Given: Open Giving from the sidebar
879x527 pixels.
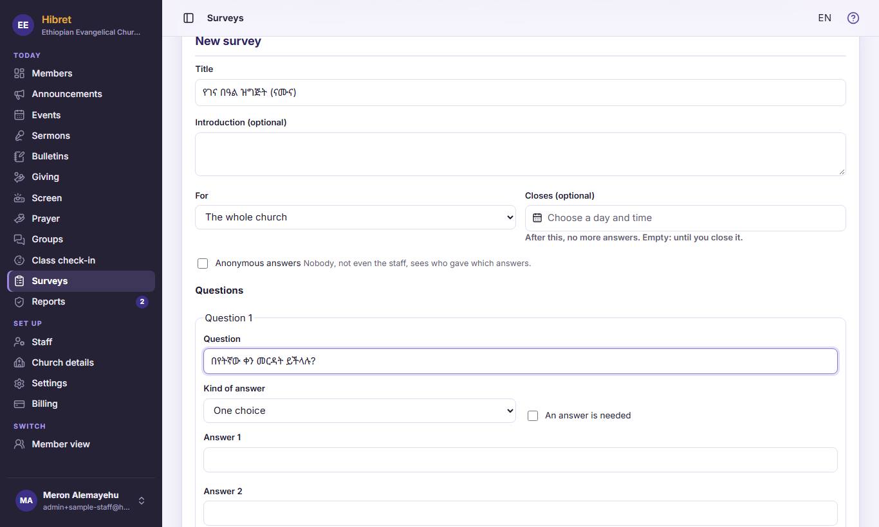Looking at the screenshot, I should [x=81, y=177].
